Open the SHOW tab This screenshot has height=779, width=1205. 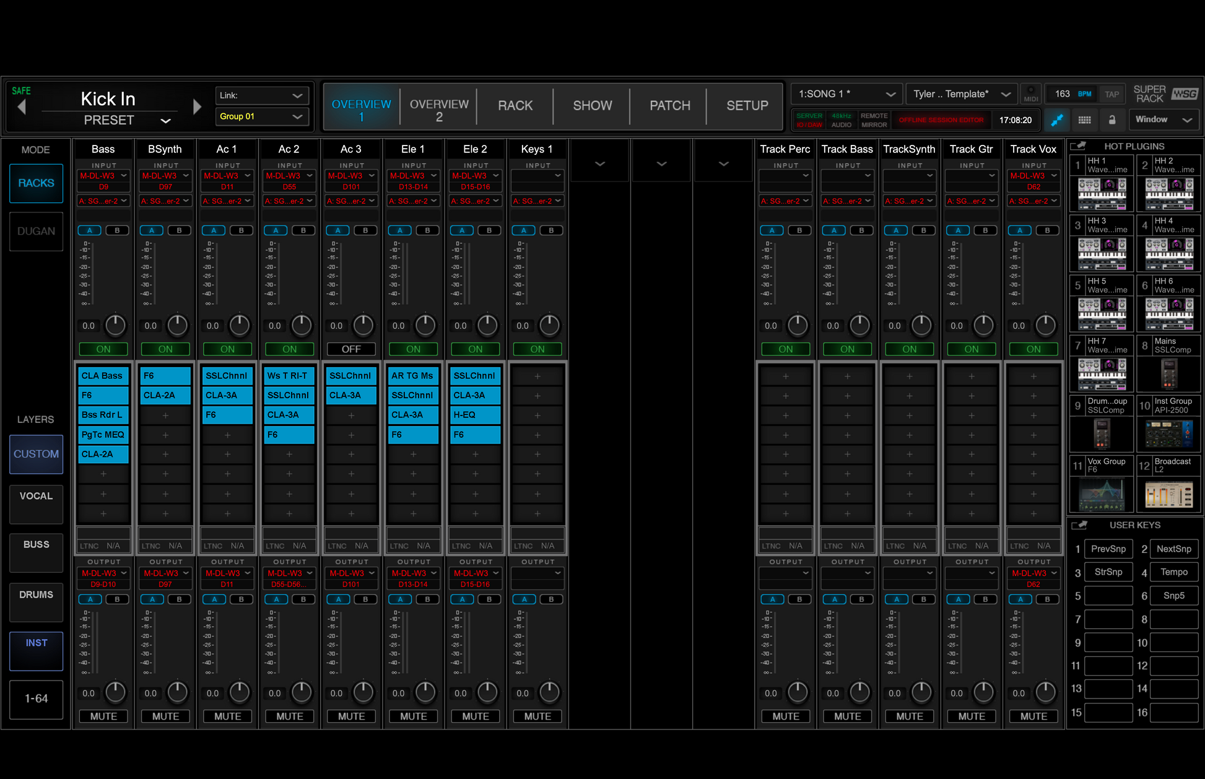593,107
